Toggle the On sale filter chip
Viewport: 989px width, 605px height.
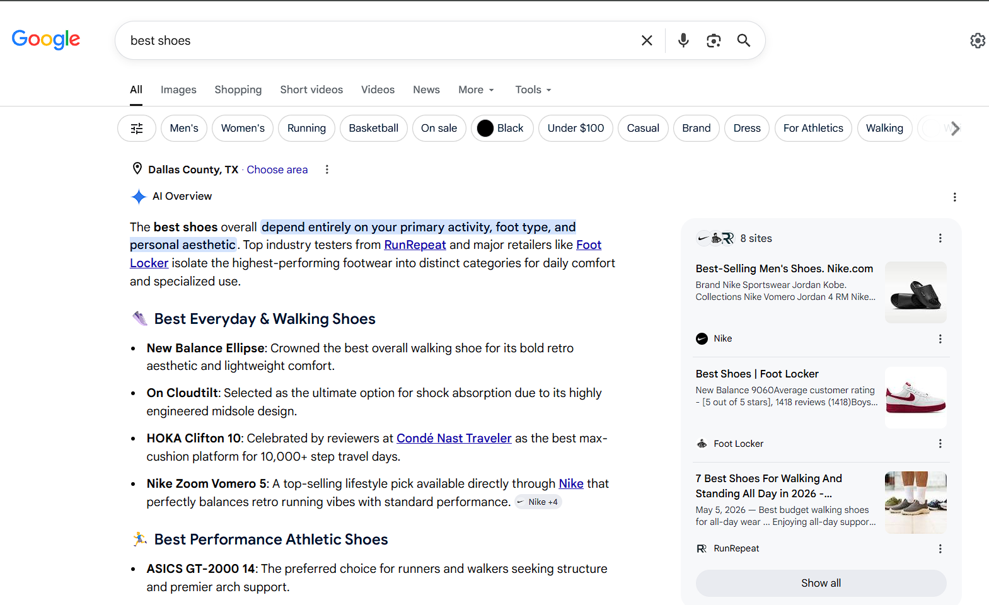point(439,129)
